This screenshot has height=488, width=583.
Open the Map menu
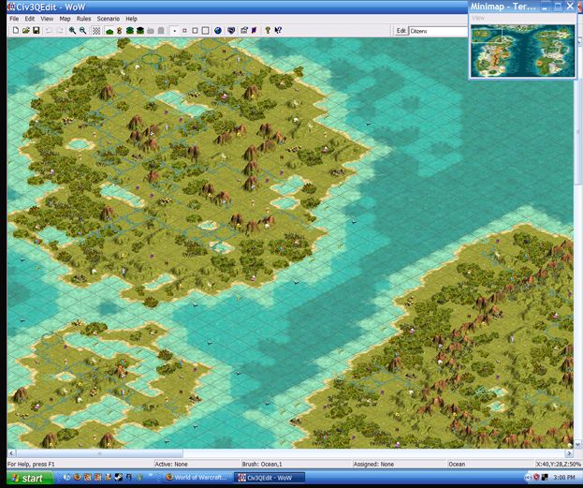click(x=65, y=19)
